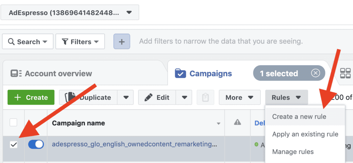Click the green Create button

(31, 97)
